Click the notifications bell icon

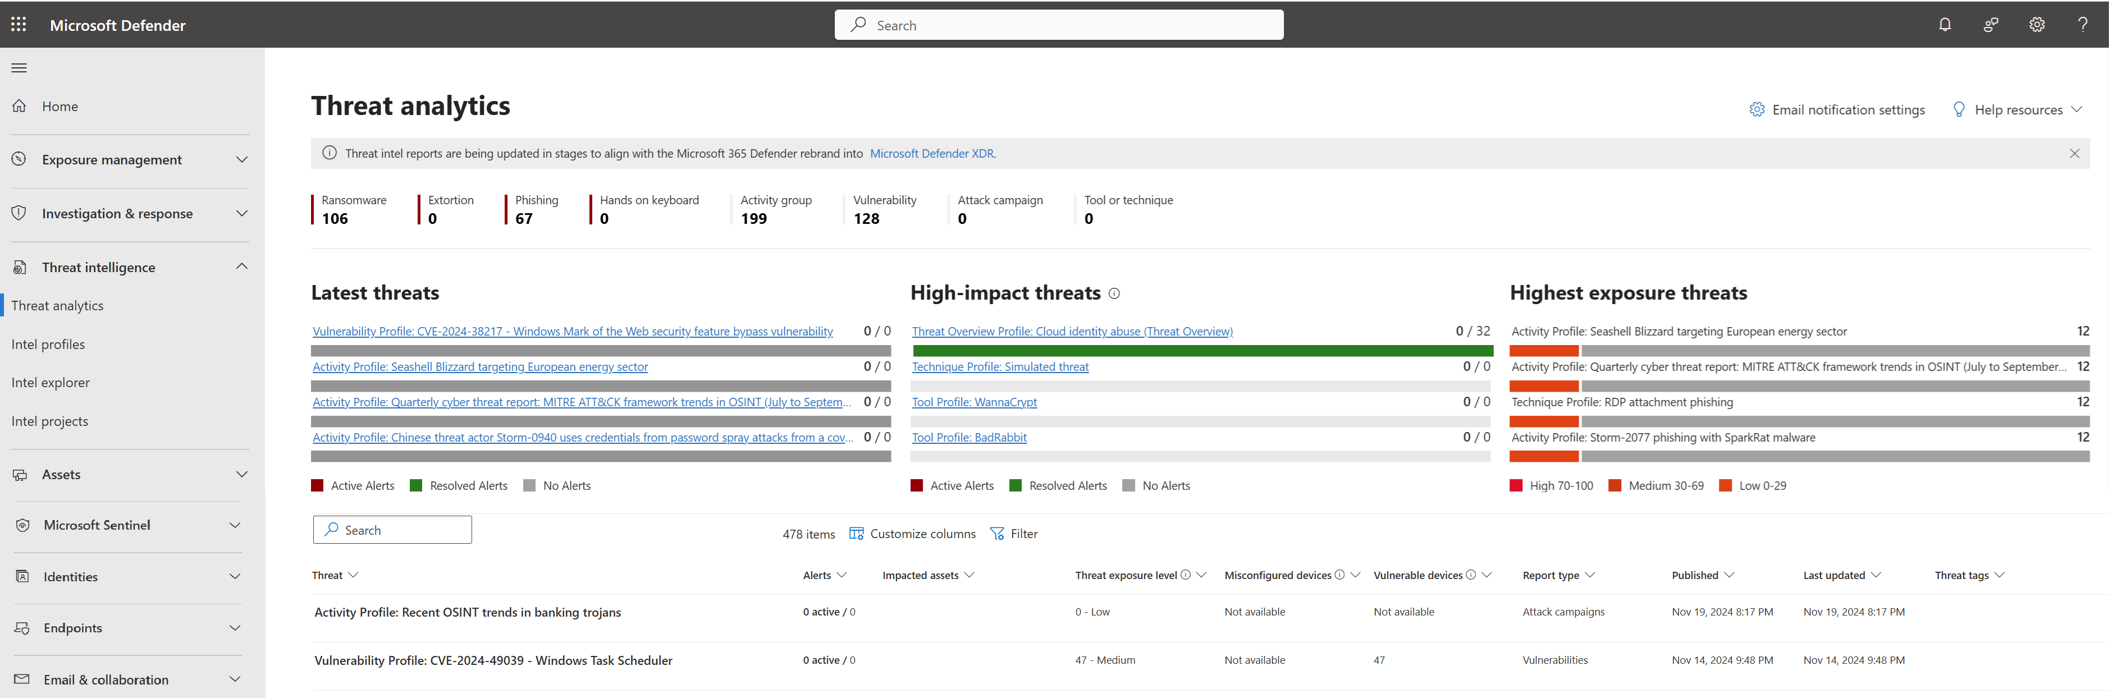(x=1945, y=25)
